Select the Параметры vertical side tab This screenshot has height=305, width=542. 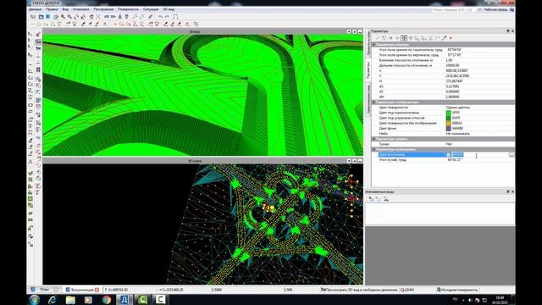[x=368, y=70]
